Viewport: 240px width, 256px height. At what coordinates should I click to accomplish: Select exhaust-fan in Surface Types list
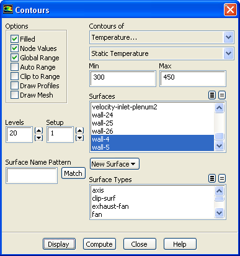coord(153,206)
